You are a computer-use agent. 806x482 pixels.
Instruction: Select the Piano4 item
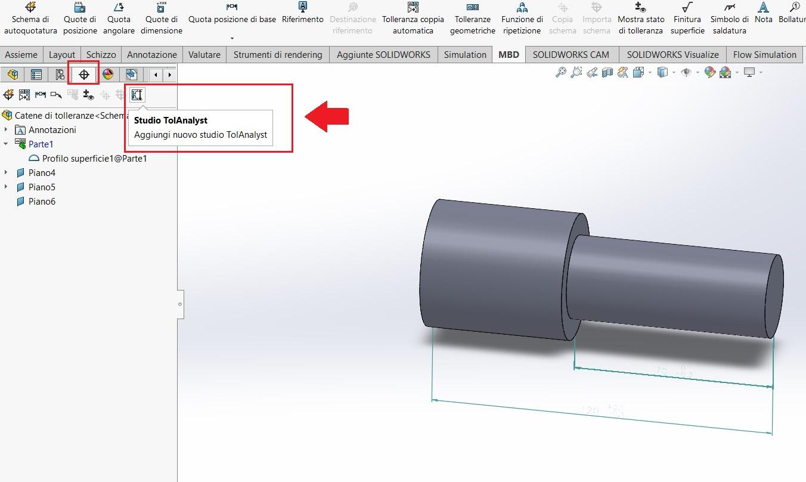point(36,172)
